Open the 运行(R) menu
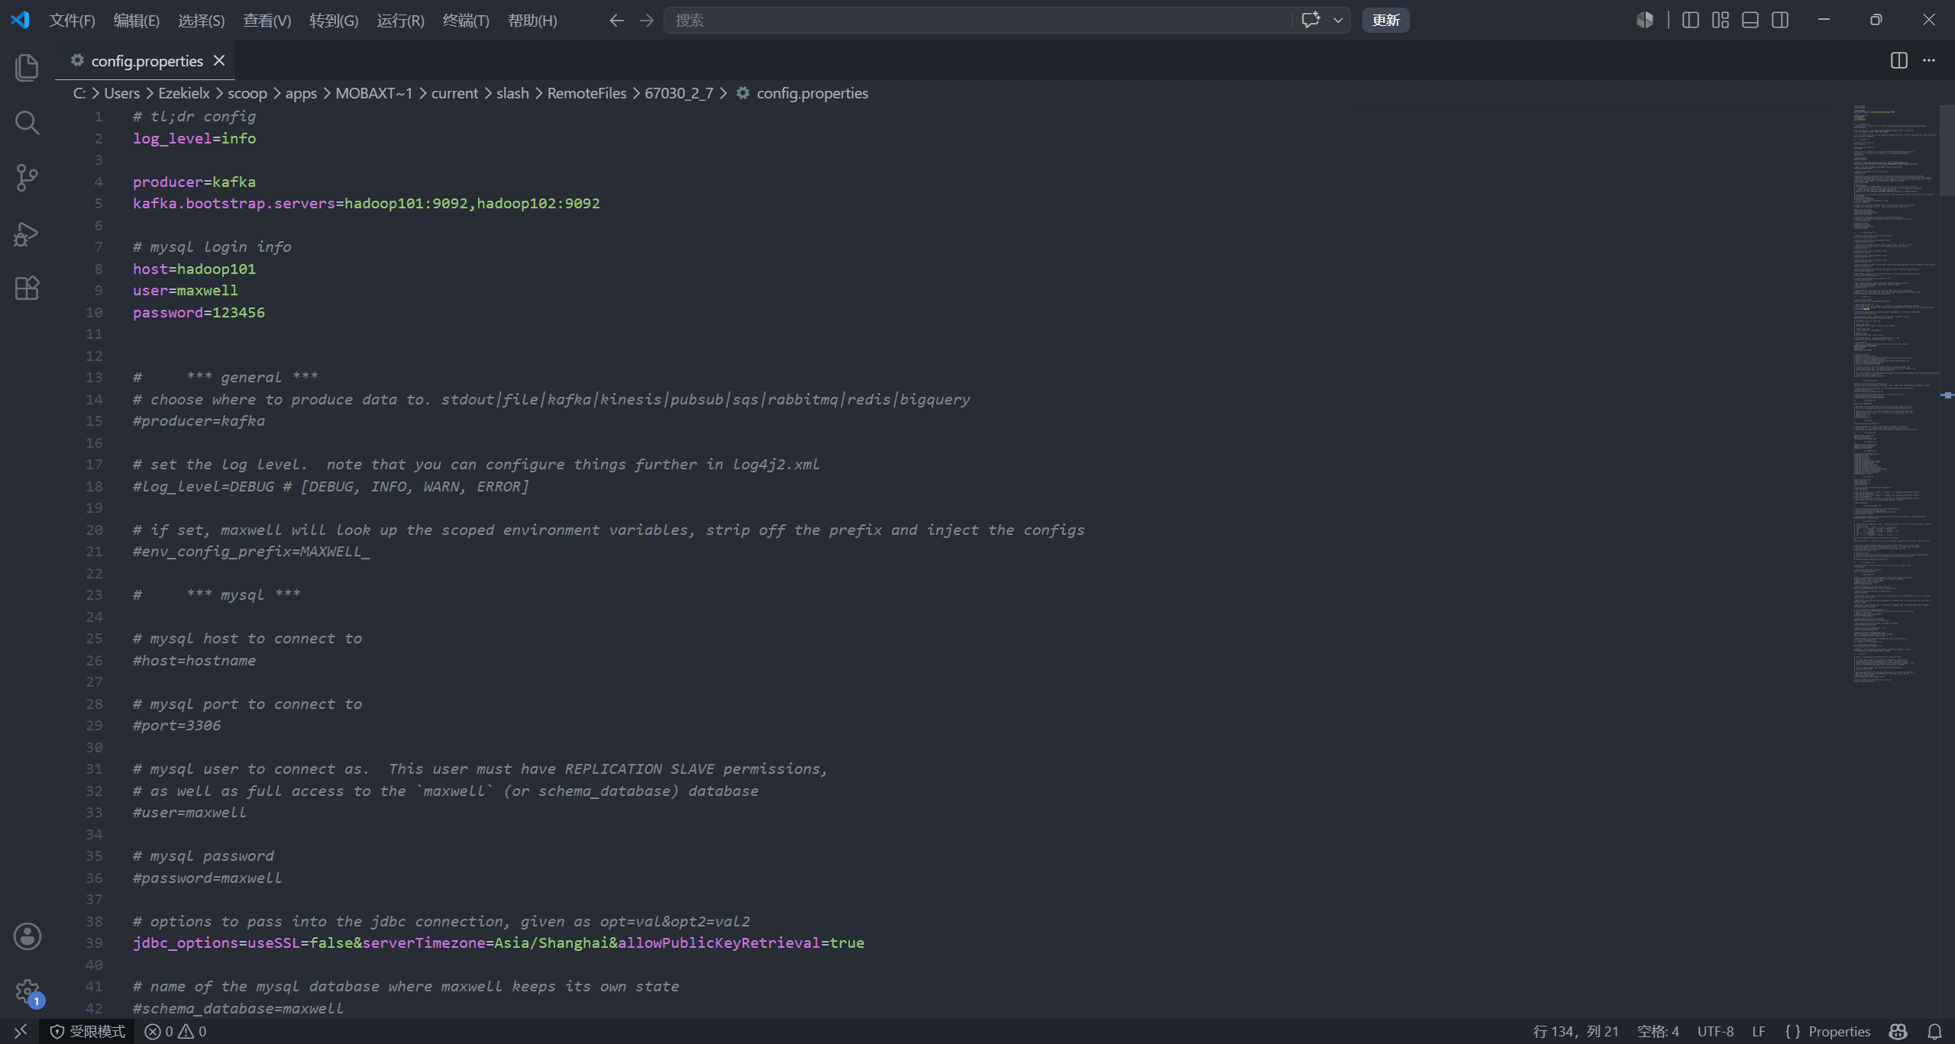The image size is (1955, 1044). pos(400,21)
